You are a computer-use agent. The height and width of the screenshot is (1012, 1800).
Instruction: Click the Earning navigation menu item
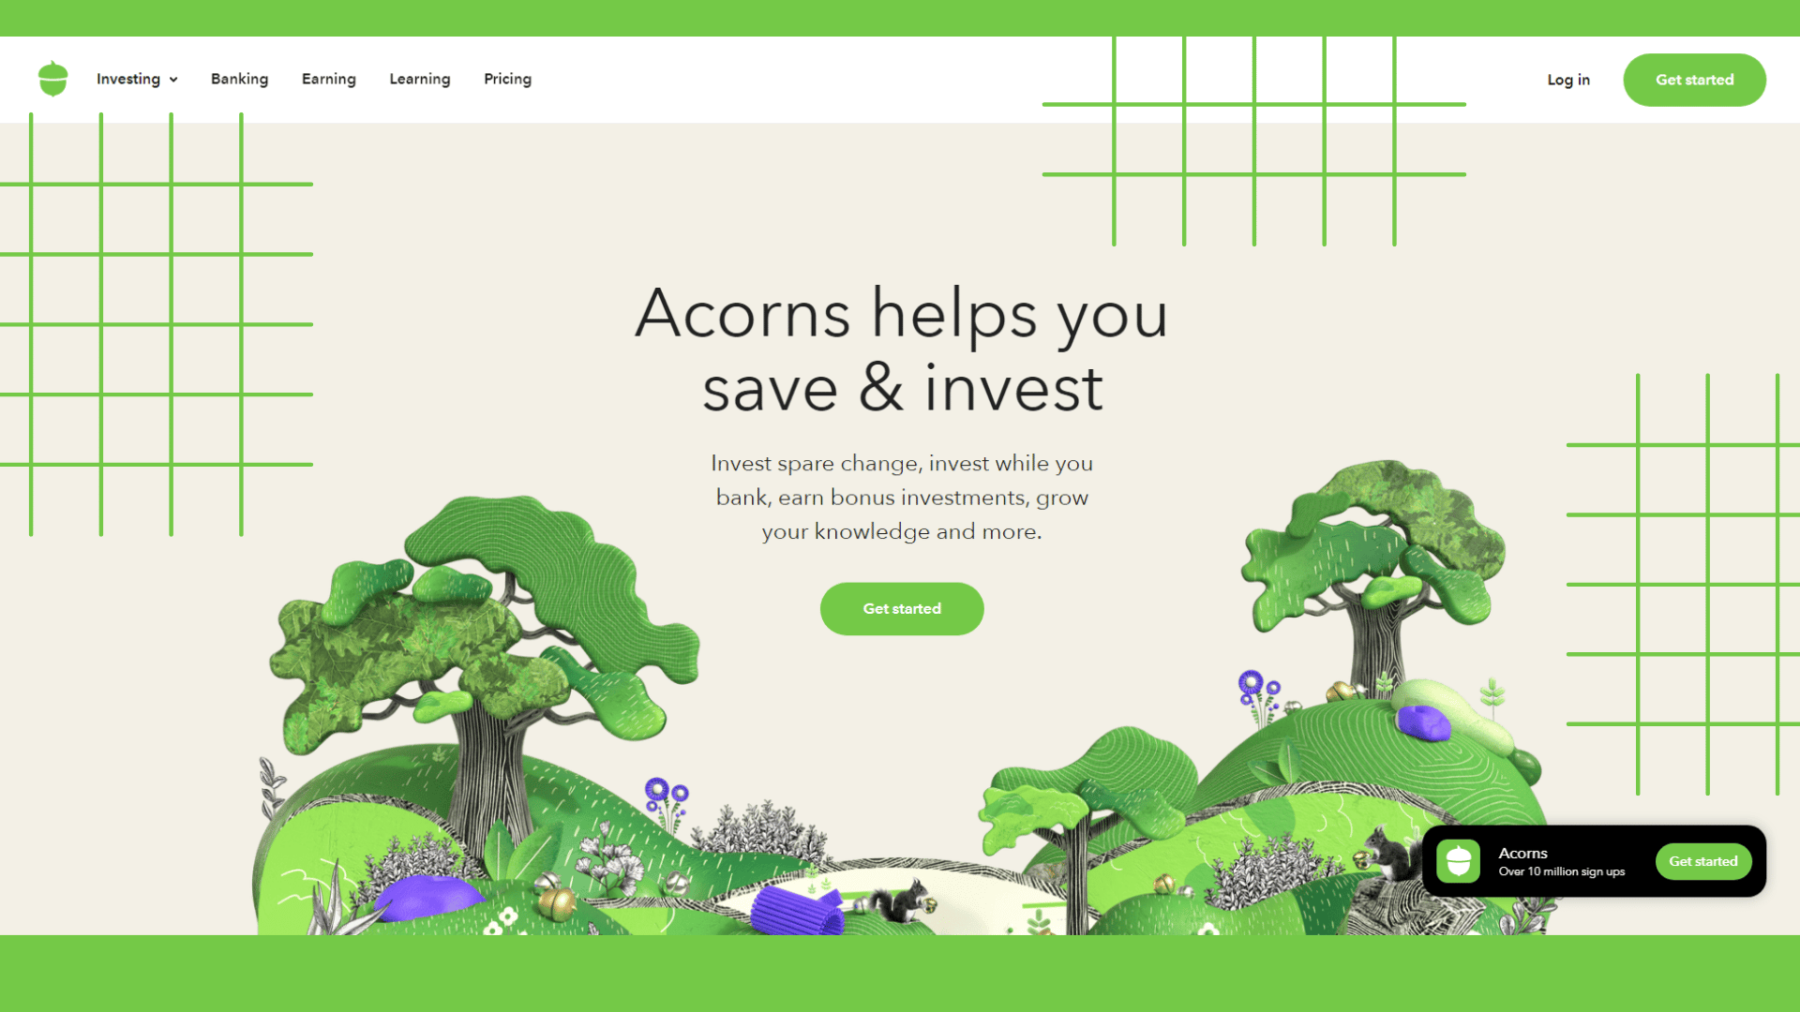329,79
